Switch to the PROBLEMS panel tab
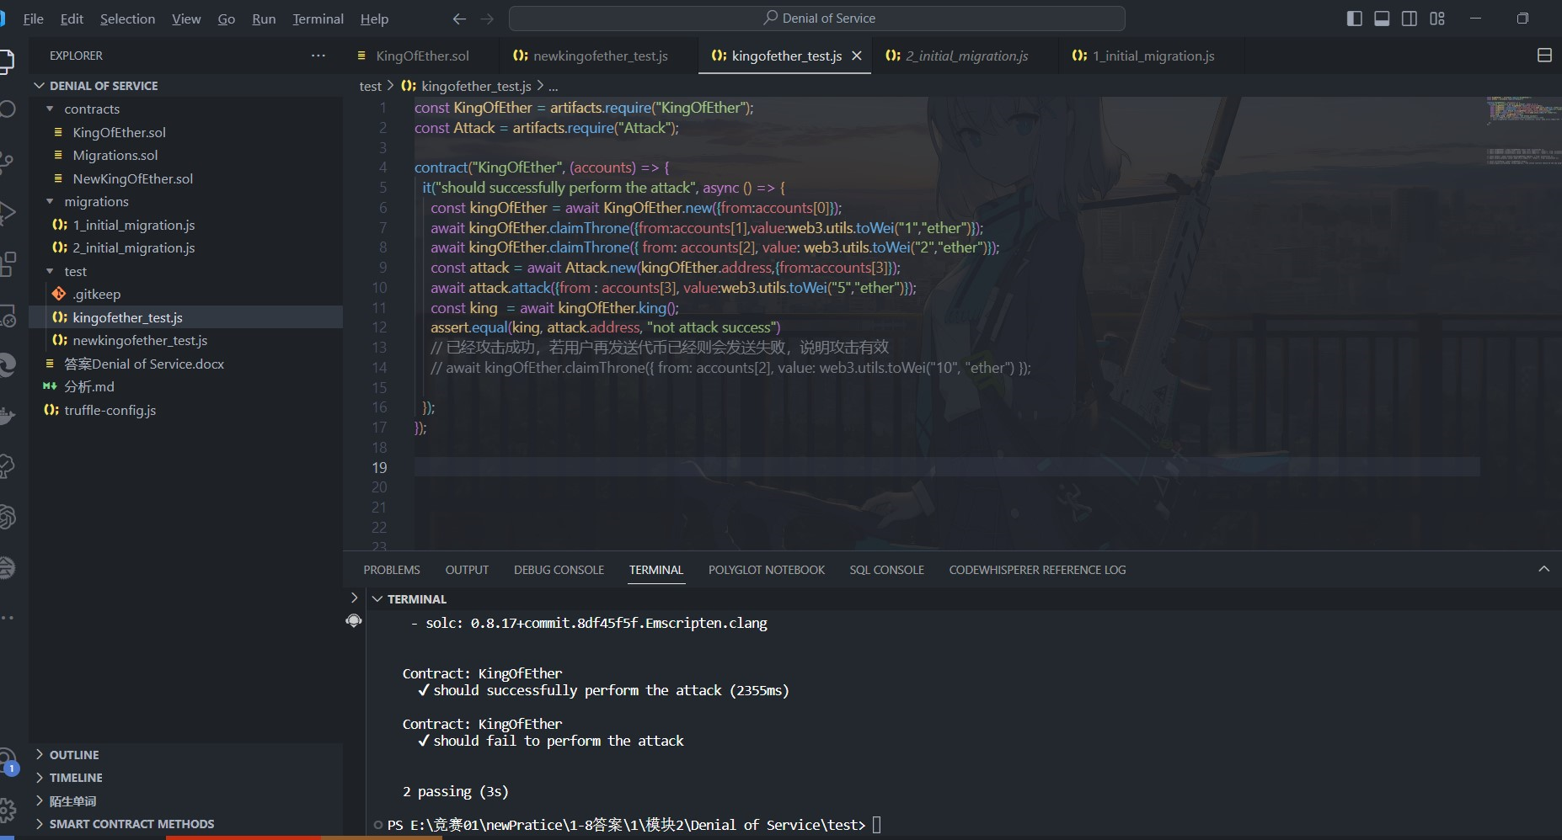 pyautogui.click(x=392, y=570)
